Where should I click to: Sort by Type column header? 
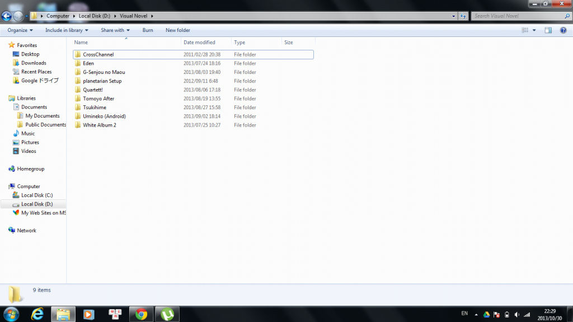pyautogui.click(x=239, y=43)
